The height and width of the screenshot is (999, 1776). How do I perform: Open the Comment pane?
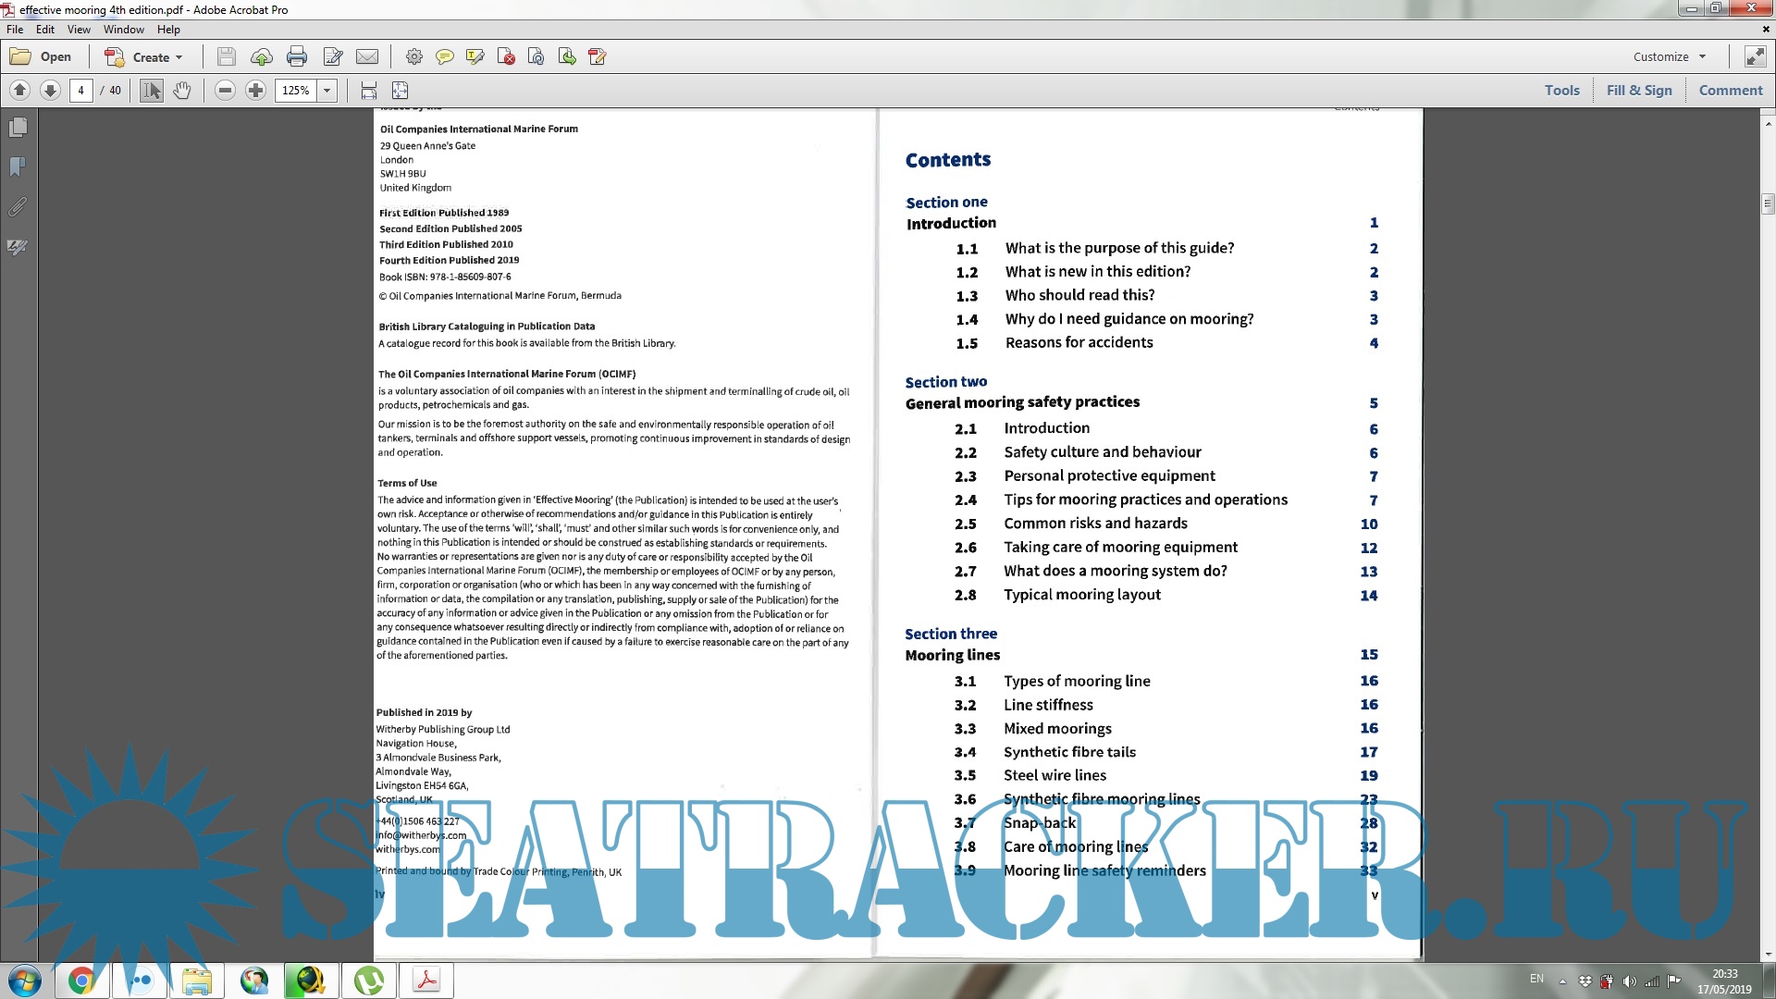(1731, 91)
